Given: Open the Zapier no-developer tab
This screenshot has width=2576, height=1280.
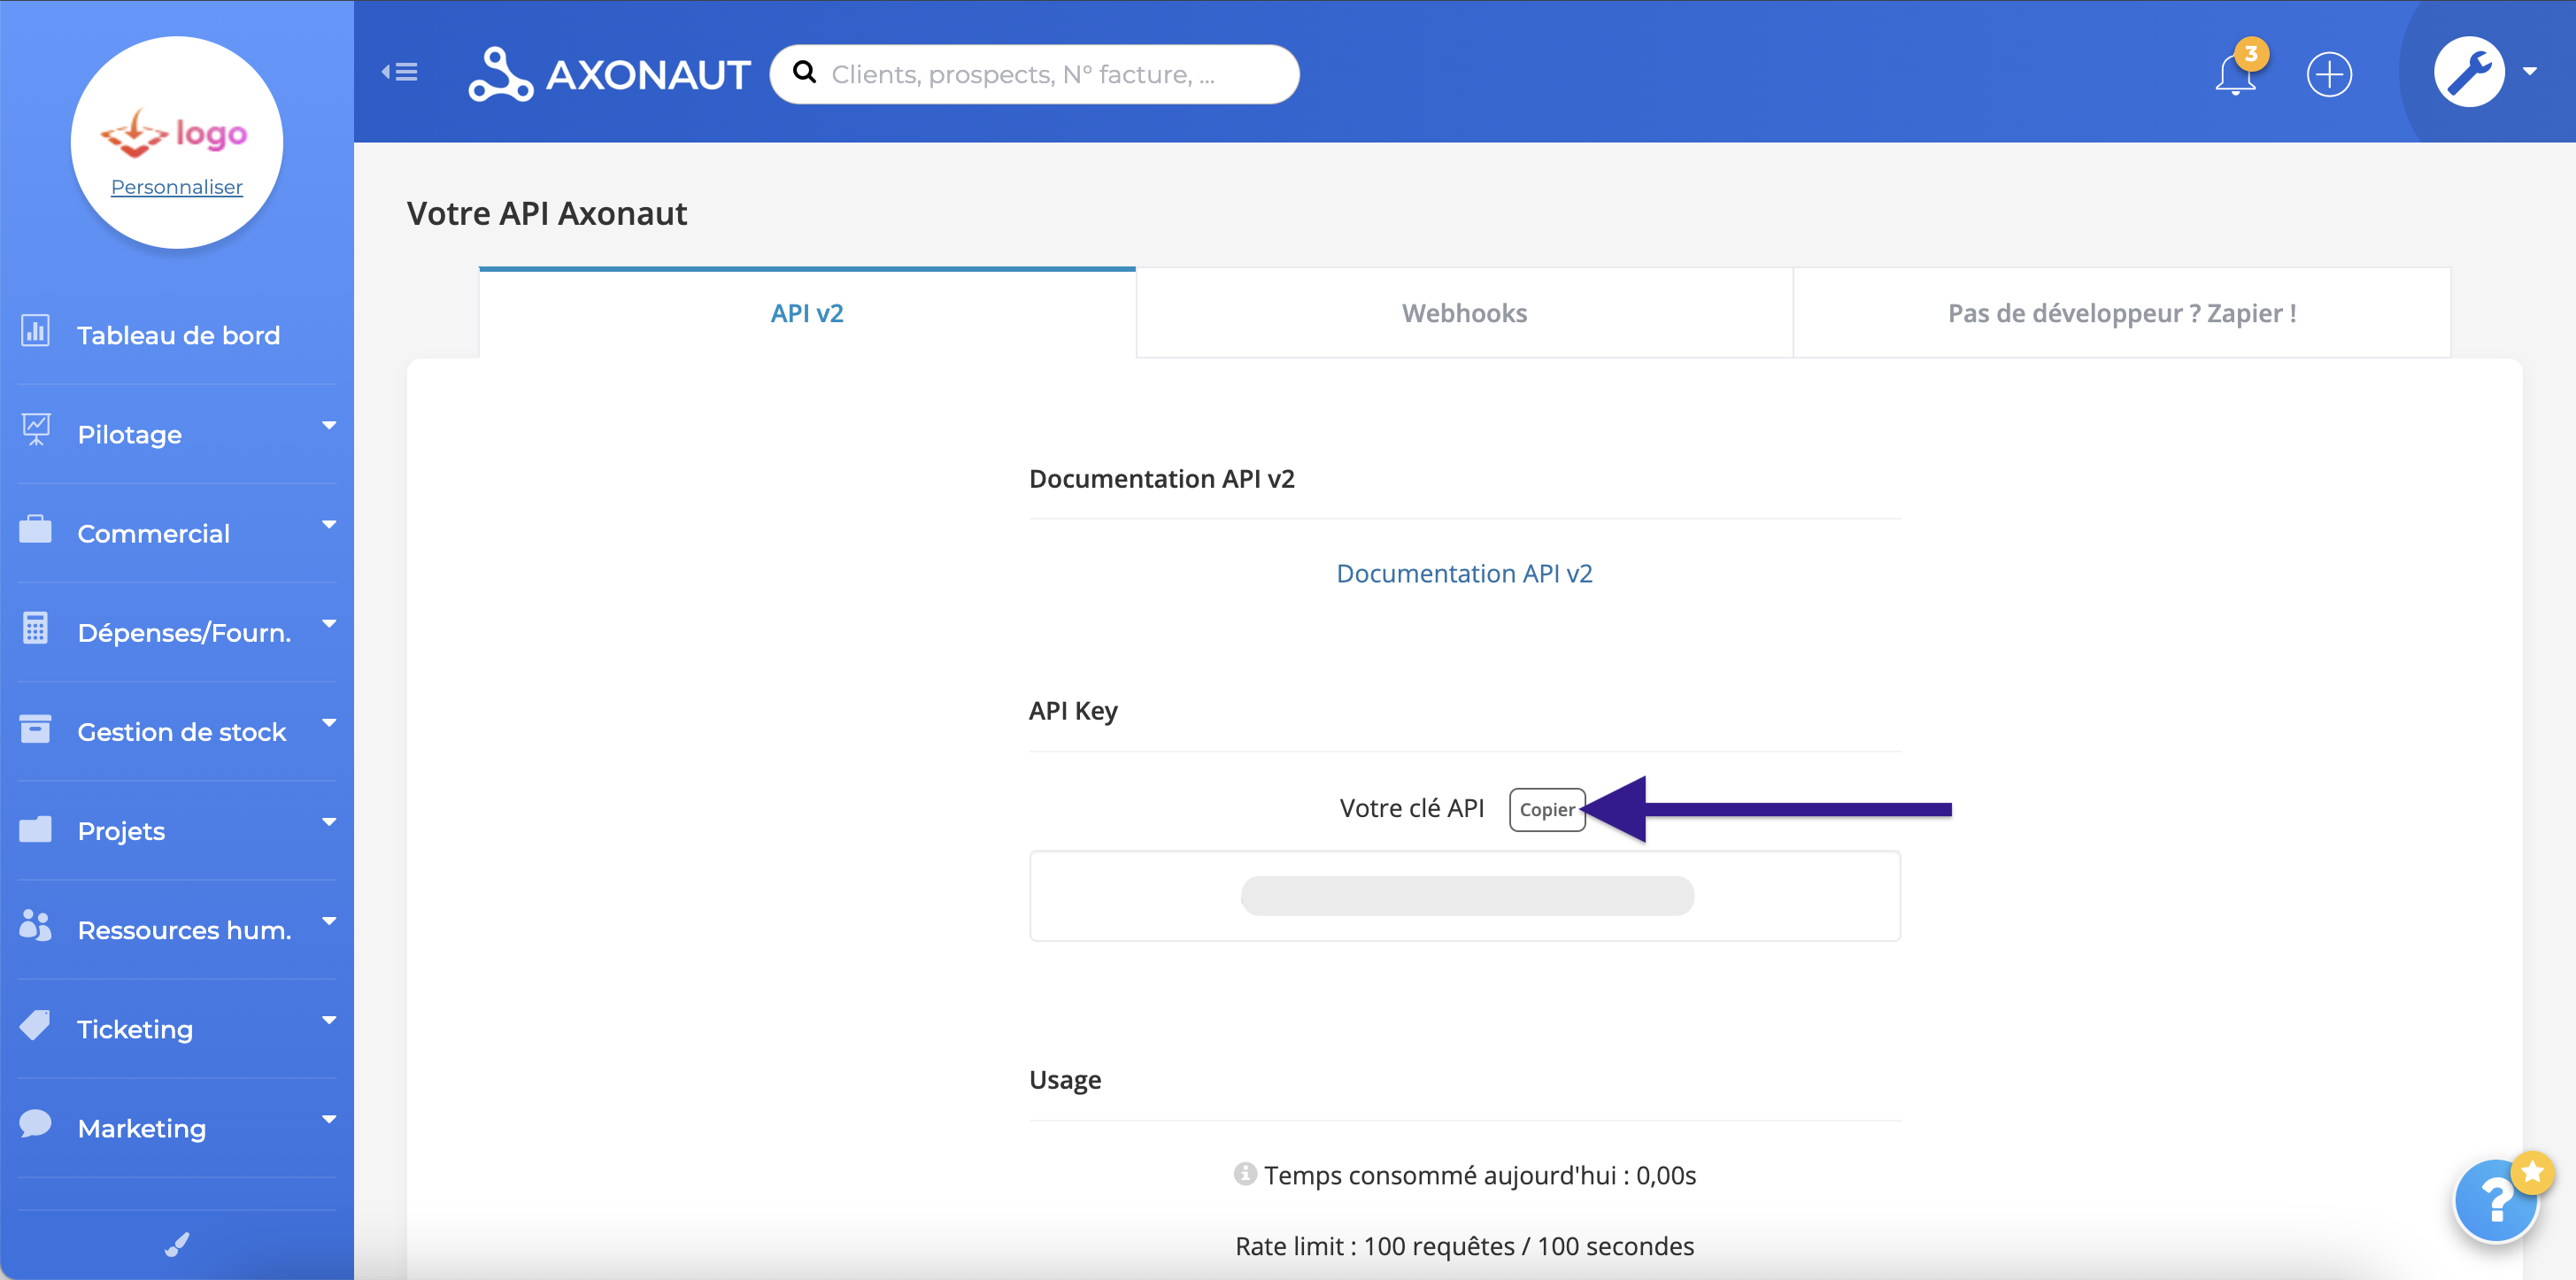Looking at the screenshot, I should 2121,313.
